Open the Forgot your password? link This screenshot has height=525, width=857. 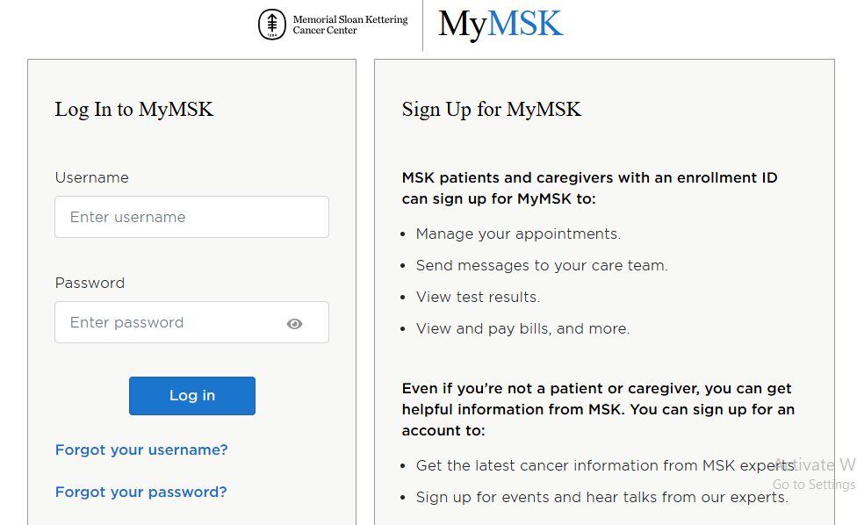(x=140, y=492)
